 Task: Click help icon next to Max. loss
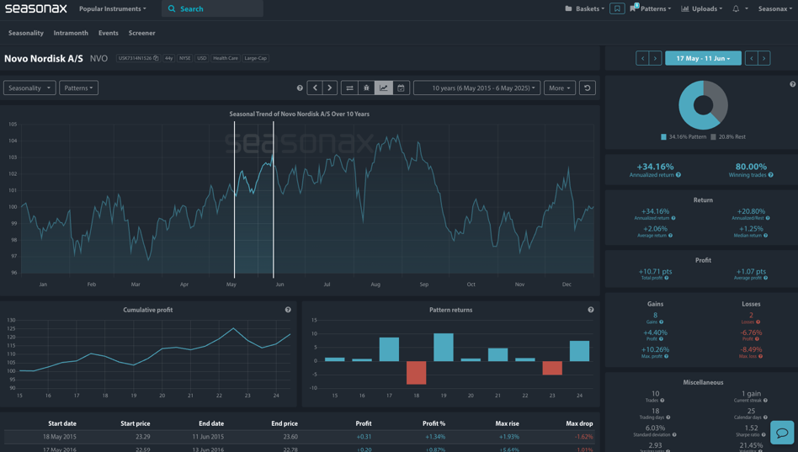coord(760,356)
